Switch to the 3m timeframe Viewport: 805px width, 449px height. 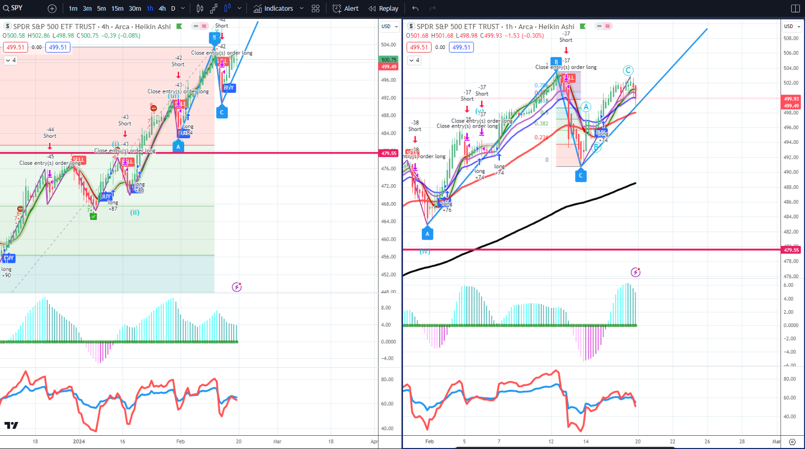coord(87,9)
